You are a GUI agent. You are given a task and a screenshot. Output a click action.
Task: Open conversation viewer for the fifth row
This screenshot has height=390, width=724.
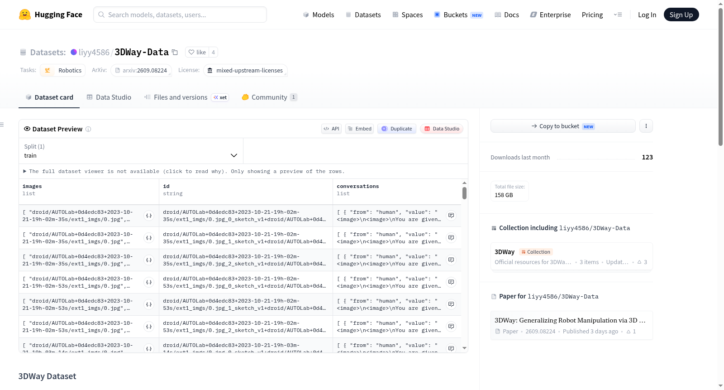(451, 304)
